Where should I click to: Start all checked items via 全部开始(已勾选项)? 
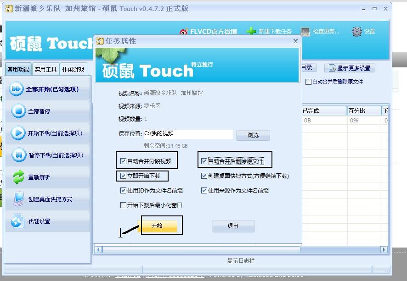tap(48, 89)
